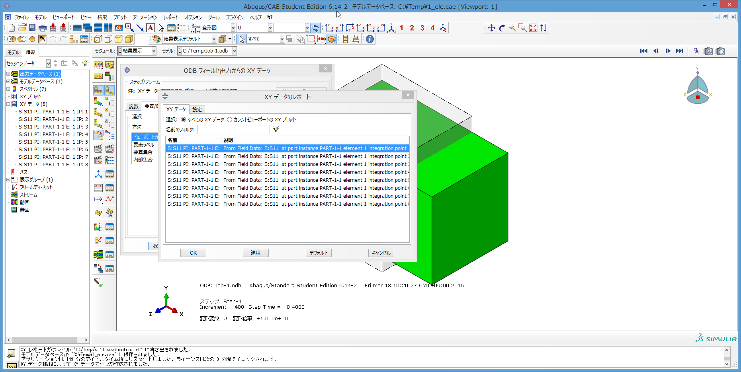Screen dimensions: 741x372
Task: Click the plot contours on deformed shape icon
Action: tap(98, 102)
